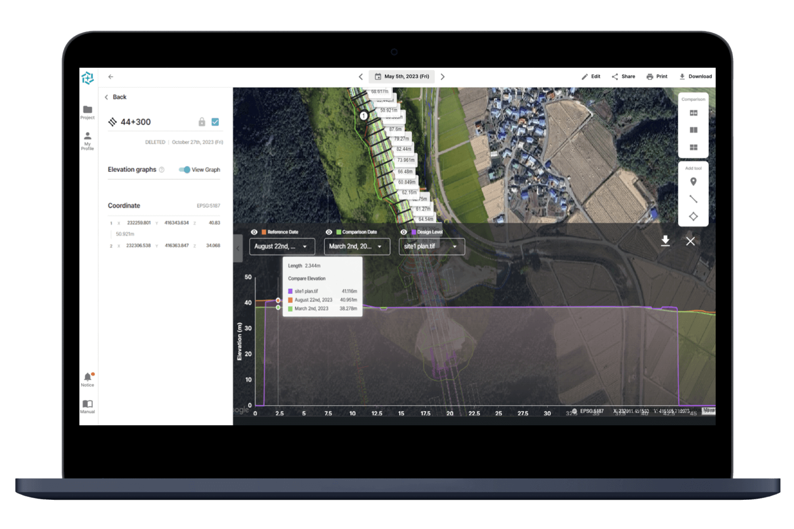The height and width of the screenshot is (529, 794).
Task: Go Back from the 44+300 detail view
Action: 116,97
